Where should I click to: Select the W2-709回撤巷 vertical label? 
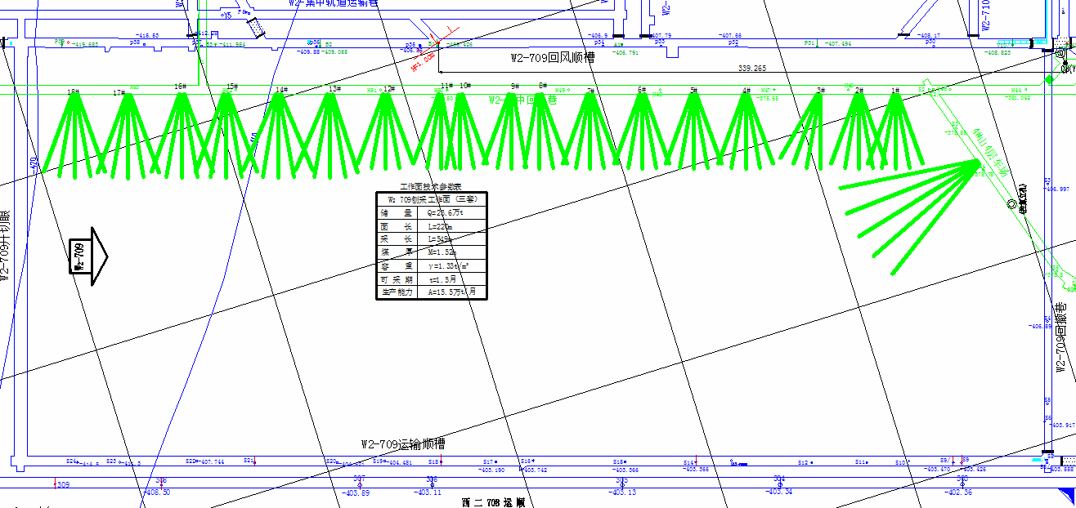1061,337
